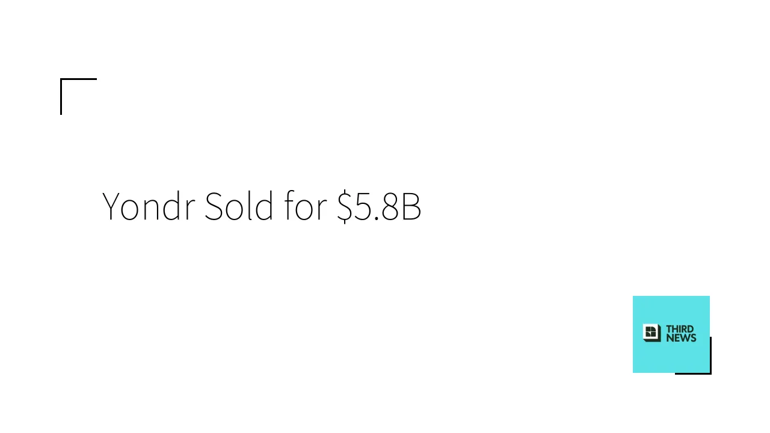Viewport: 770px width, 433px height.
Task: Click the black horizontal bar under the cyan square
Action: click(x=692, y=373)
